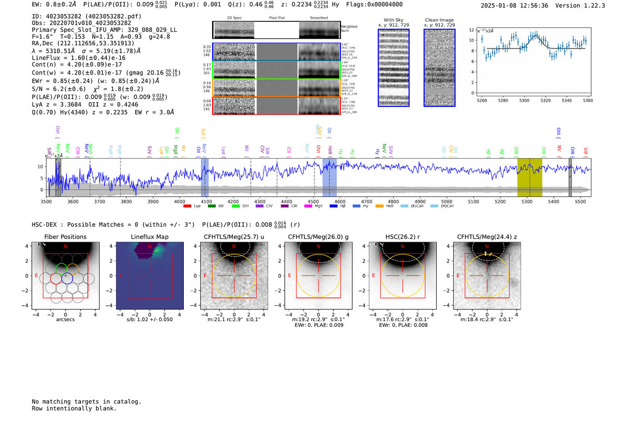Image resolution: width=637 pixels, height=433 pixels.
Task: Select the red-bordered 2D spectrum row
Action: 277,105
